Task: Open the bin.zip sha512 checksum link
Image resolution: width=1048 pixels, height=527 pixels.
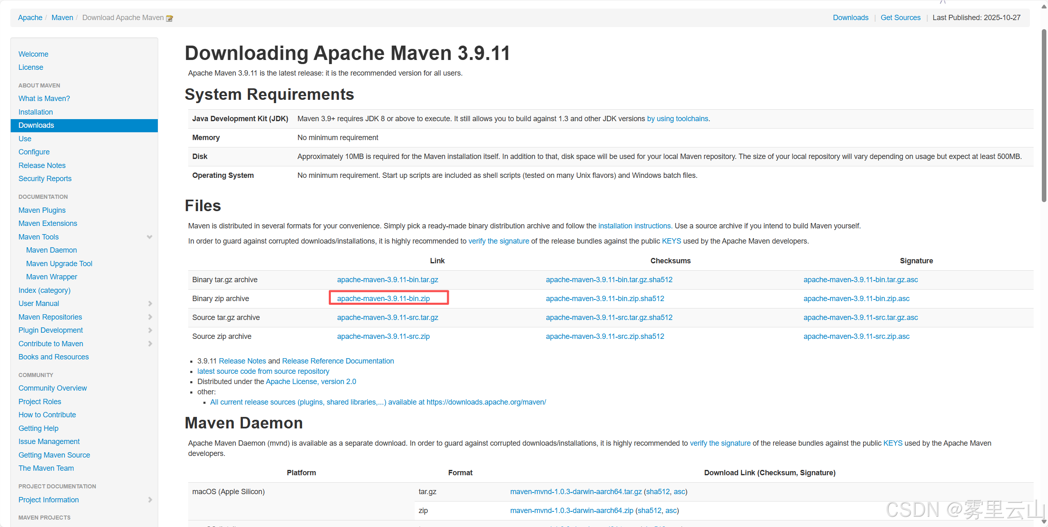Action: pos(605,299)
